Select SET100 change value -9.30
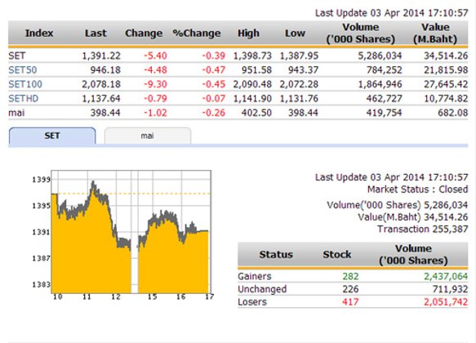This screenshot has width=476, height=343. click(155, 84)
